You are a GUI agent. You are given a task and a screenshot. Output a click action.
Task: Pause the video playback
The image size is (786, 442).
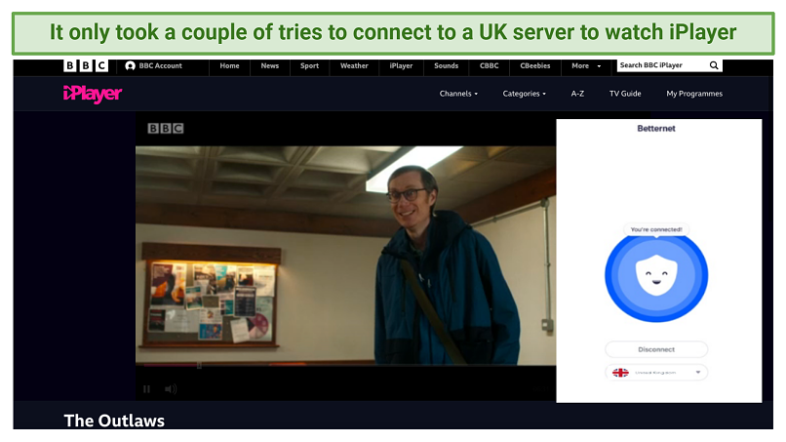[x=146, y=388]
